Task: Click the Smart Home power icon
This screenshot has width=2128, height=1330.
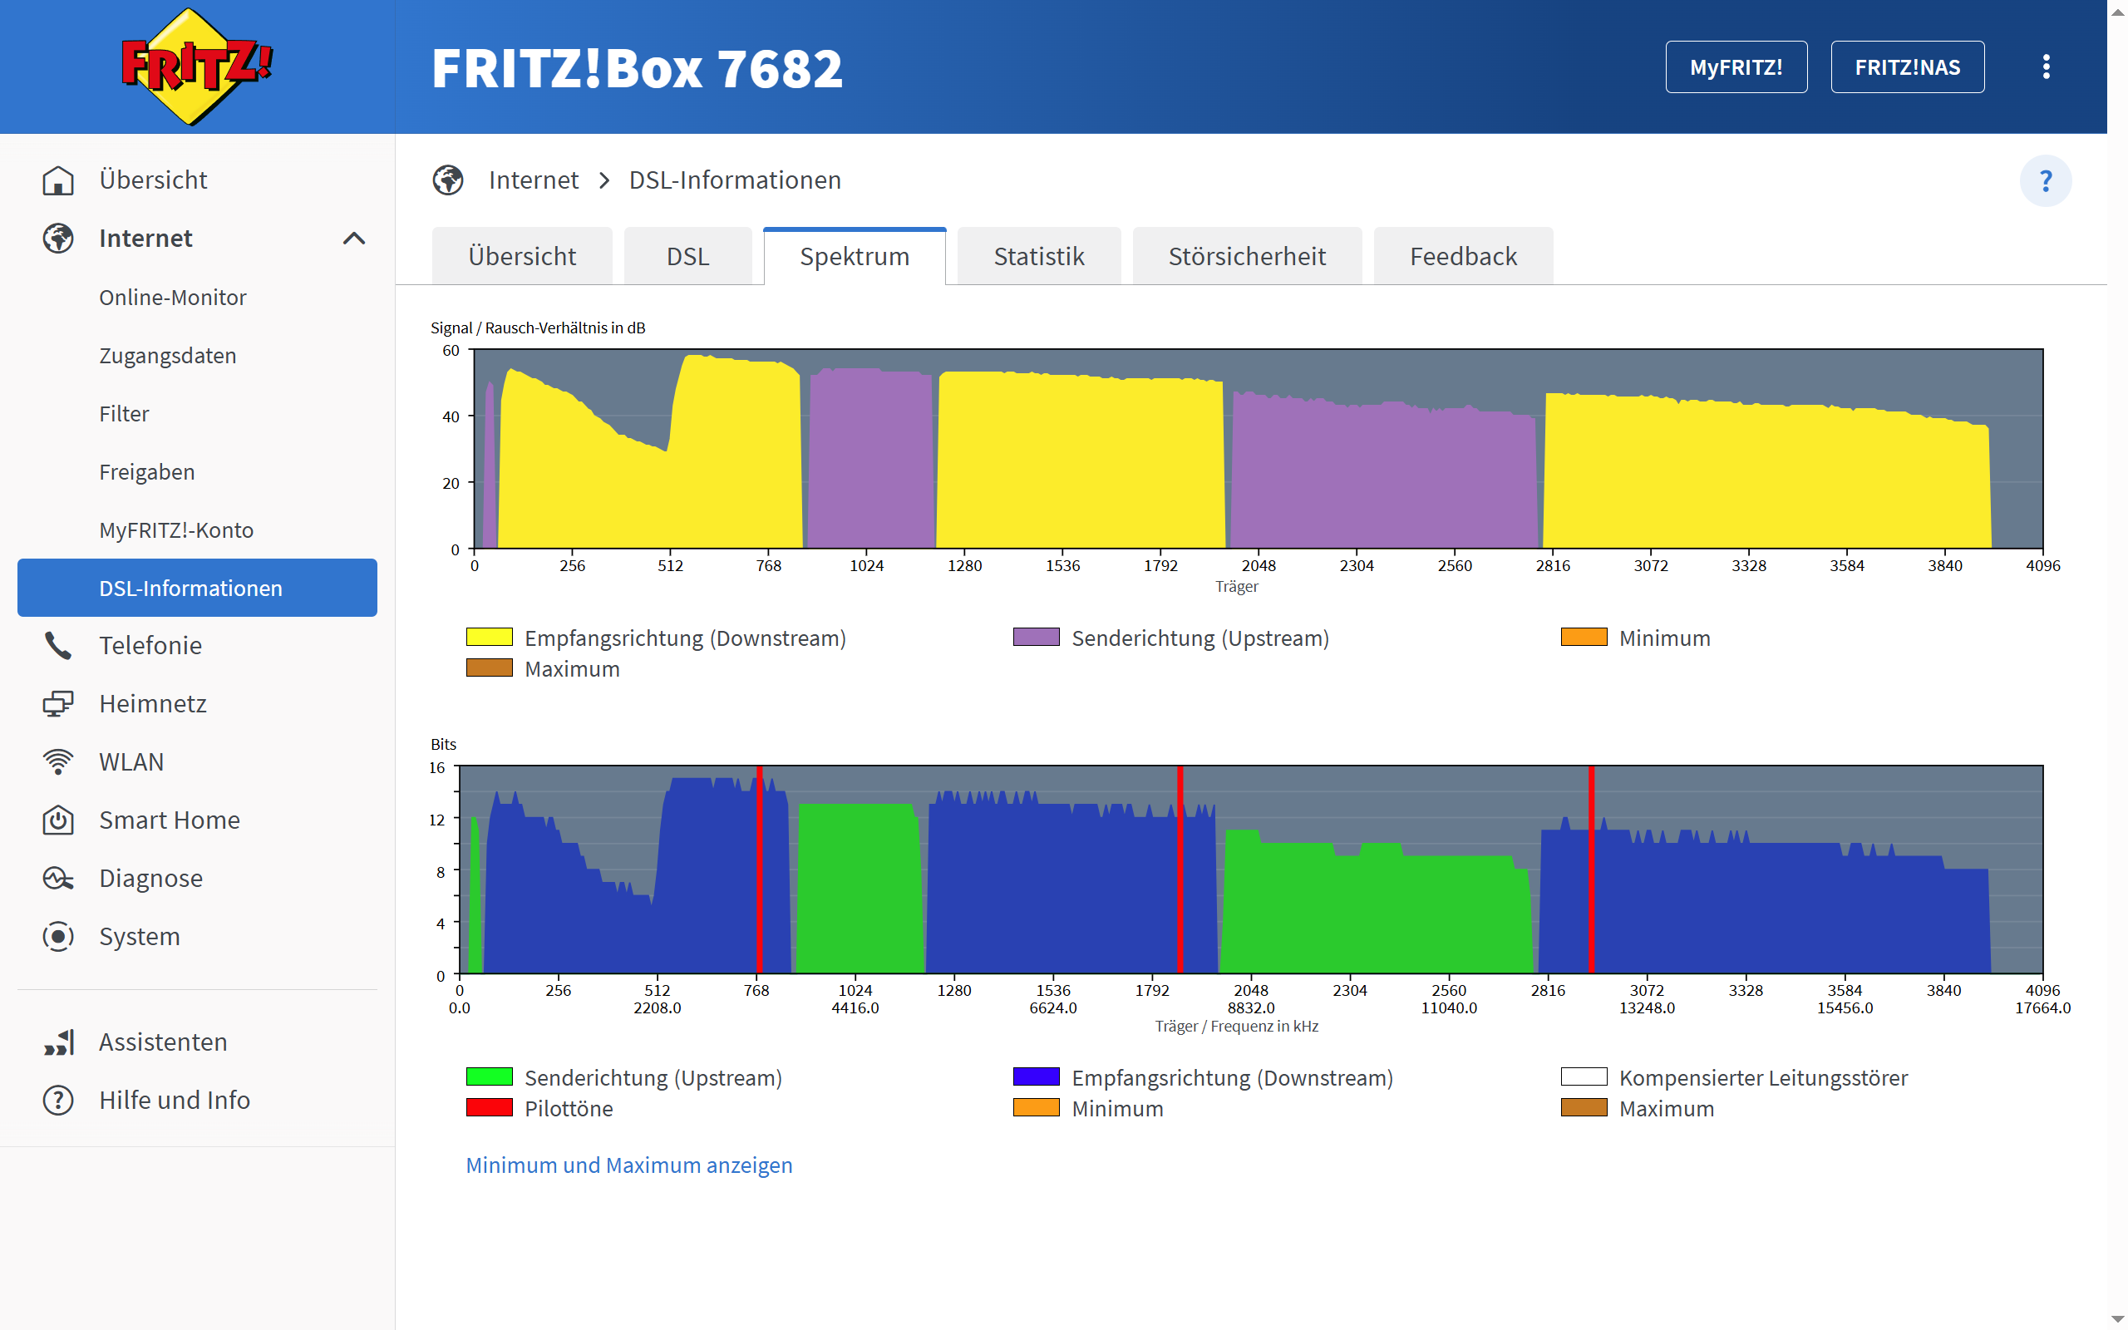Action: point(58,820)
